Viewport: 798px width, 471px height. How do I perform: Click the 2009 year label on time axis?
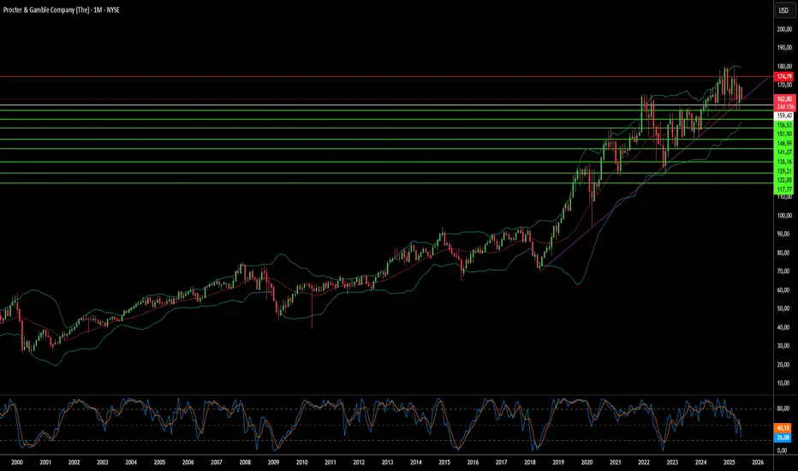[273, 462]
